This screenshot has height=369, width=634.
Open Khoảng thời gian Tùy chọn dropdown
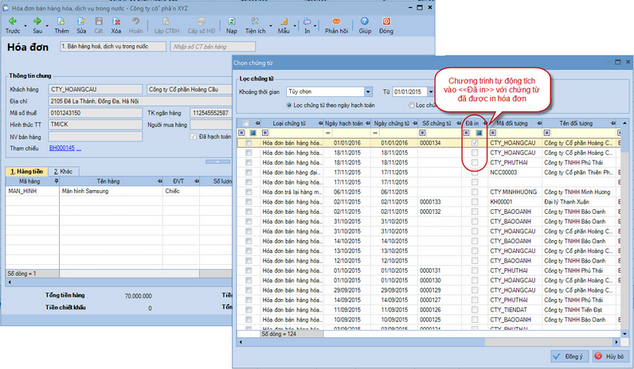click(368, 91)
